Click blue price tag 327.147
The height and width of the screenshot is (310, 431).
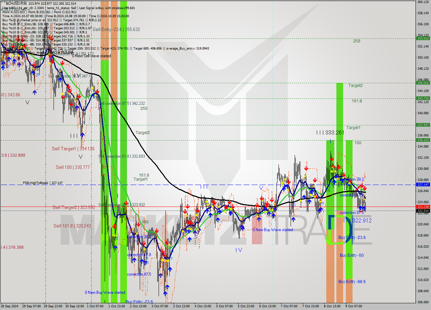(423, 185)
